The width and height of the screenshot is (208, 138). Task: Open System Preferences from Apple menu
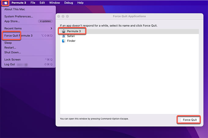tap(19, 16)
